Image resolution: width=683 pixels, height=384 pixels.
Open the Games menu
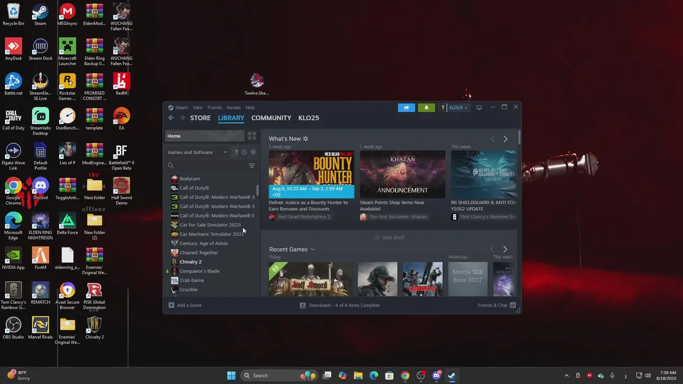tap(234, 108)
